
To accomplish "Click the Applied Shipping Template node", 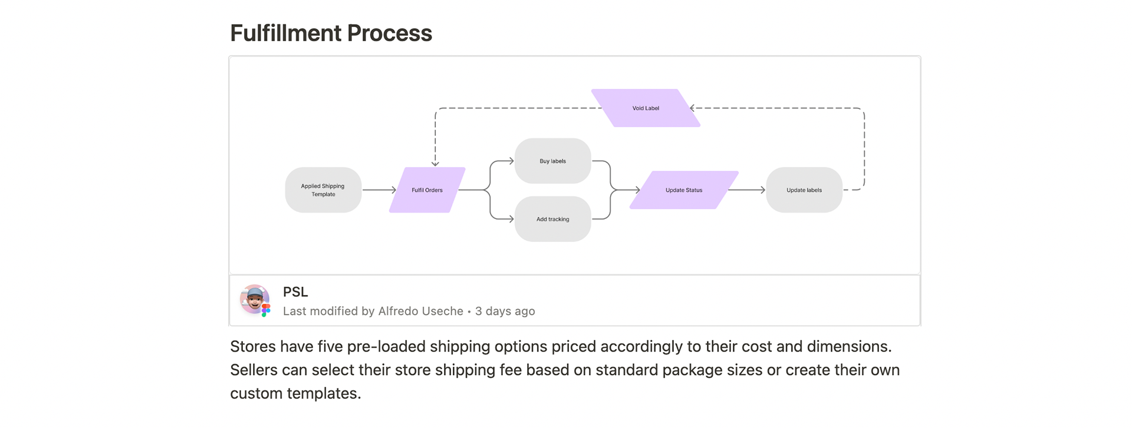I will coord(323,190).
